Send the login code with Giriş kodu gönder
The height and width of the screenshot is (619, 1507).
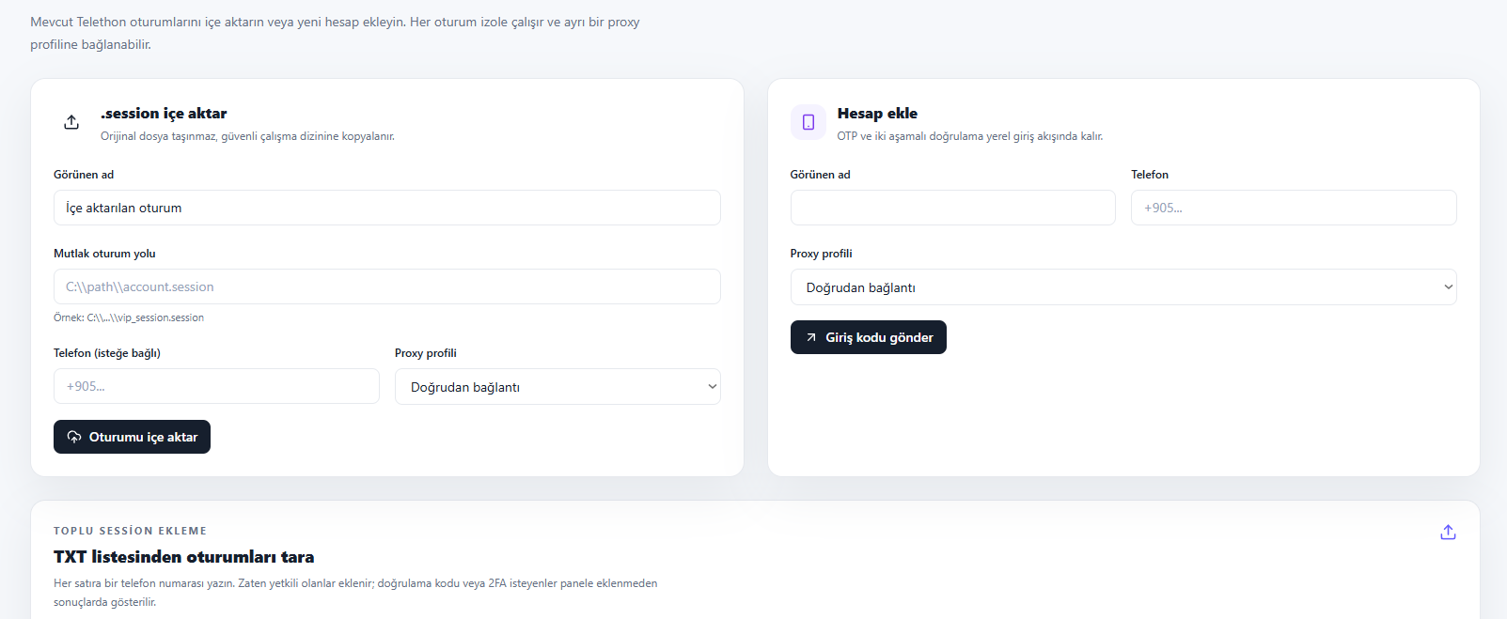869,337
